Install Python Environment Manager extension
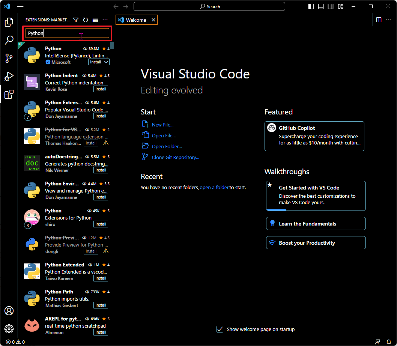Screen dimensions: 397x346 pyautogui.click(x=101, y=197)
